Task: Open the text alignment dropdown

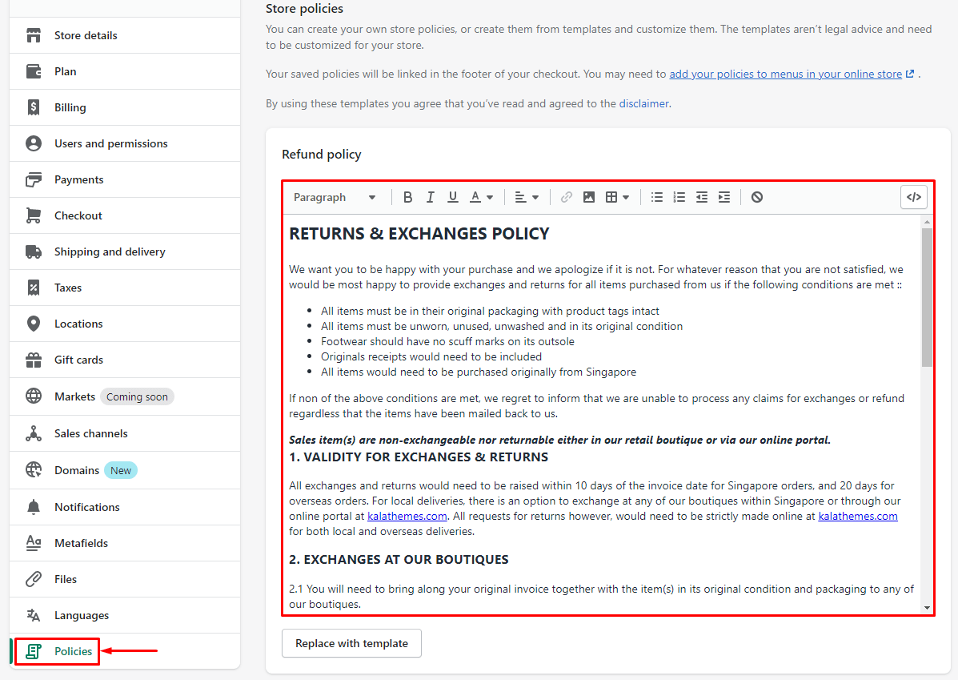Action: tap(527, 197)
